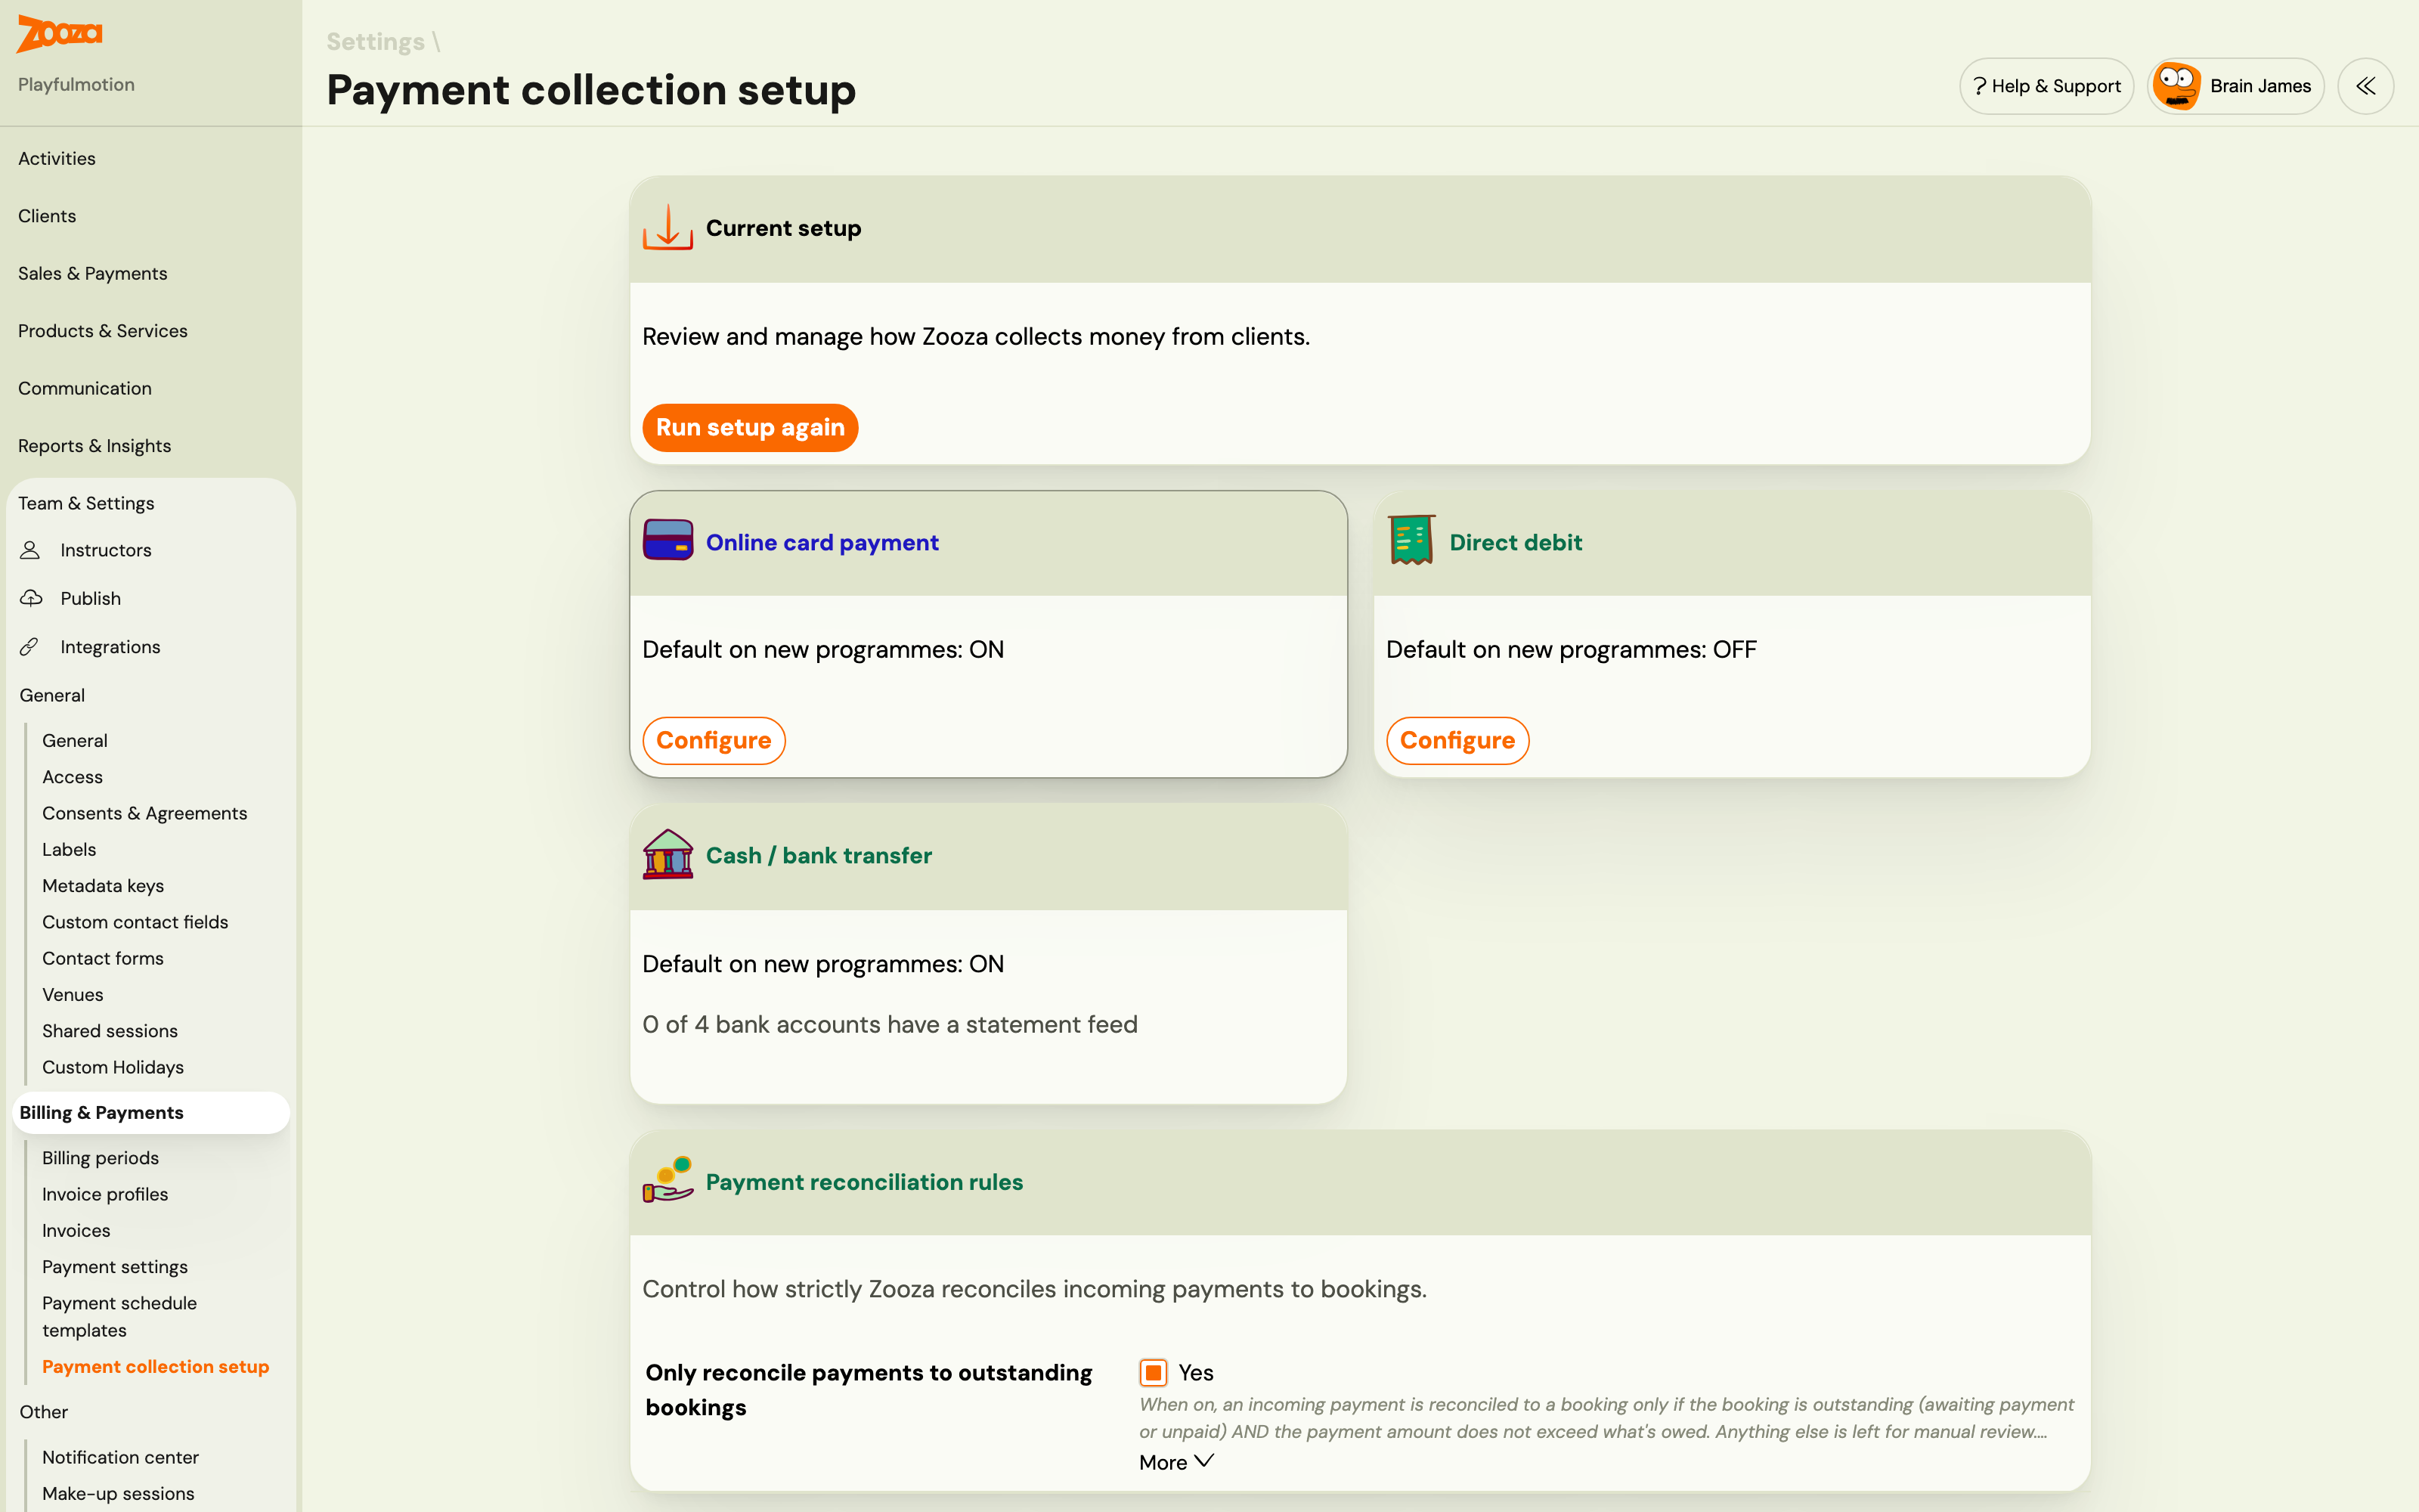The image size is (2419, 1512).
Task: Open the Payment reconciliation rules heading
Action: (865, 1182)
